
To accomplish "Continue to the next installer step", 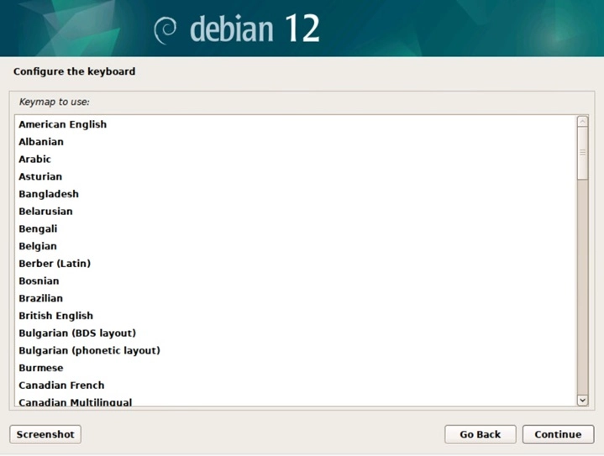I will point(558,434).
